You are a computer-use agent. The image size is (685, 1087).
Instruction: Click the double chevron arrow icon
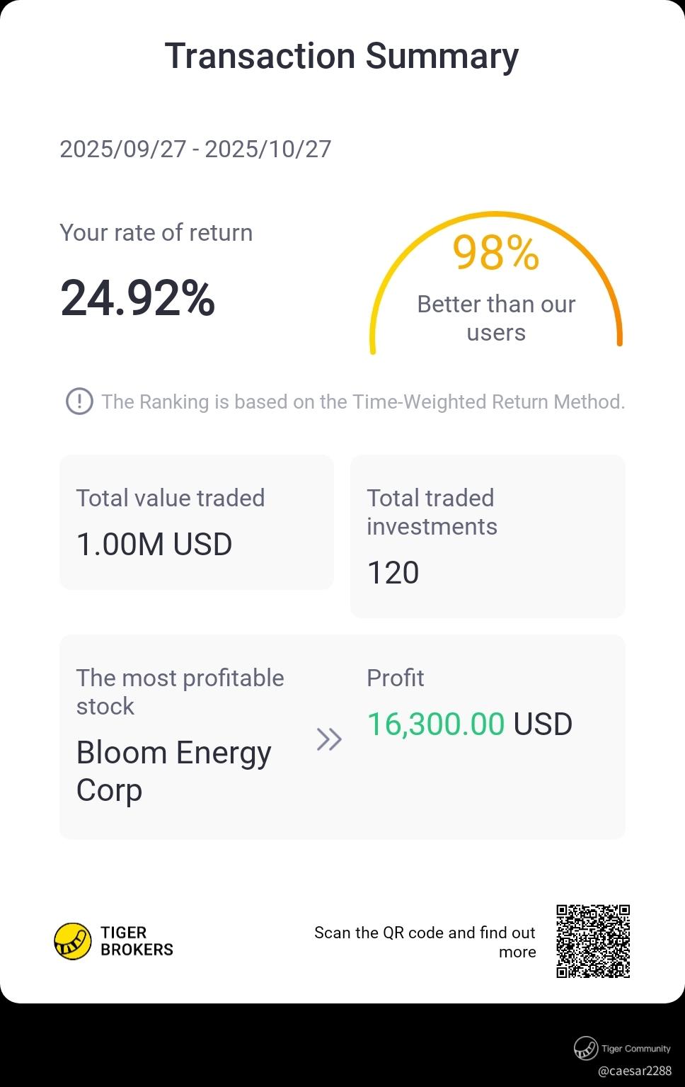coord(329,739)
